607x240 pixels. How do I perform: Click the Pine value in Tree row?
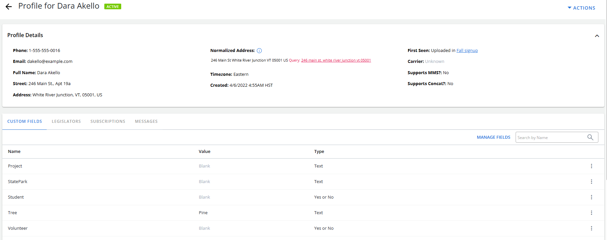pyautogui.click(x=203, y=213)
